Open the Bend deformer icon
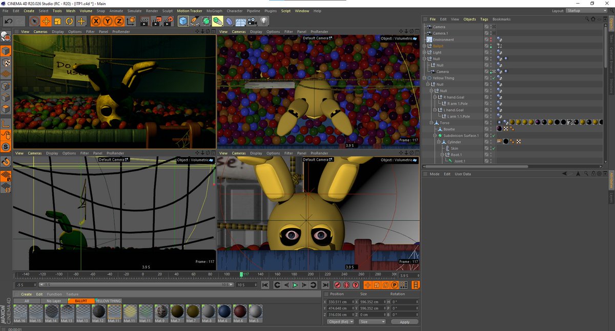 point(229,21)
